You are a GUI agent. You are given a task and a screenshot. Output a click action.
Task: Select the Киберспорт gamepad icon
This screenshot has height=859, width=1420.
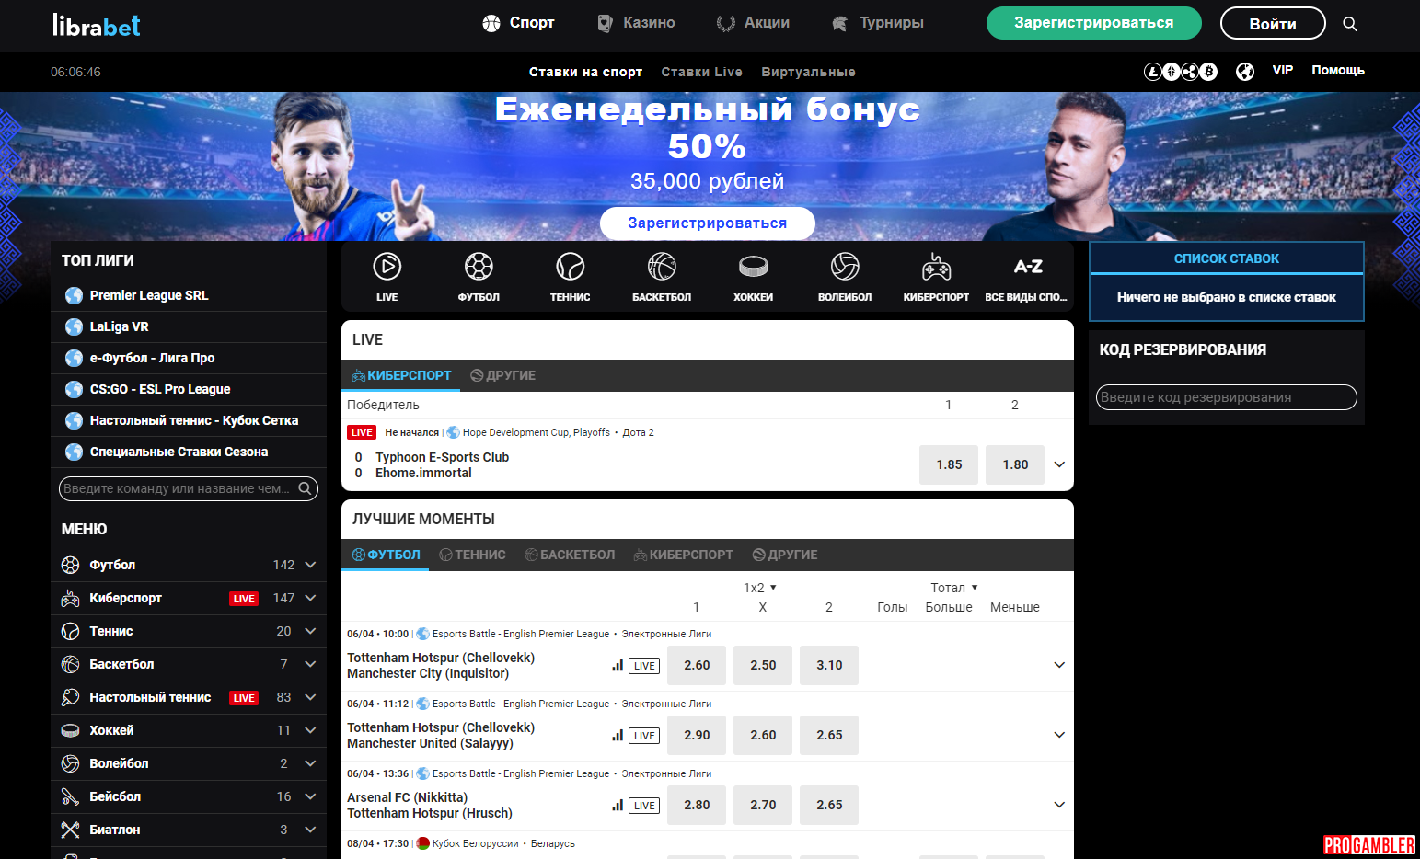tap(936, 267)
